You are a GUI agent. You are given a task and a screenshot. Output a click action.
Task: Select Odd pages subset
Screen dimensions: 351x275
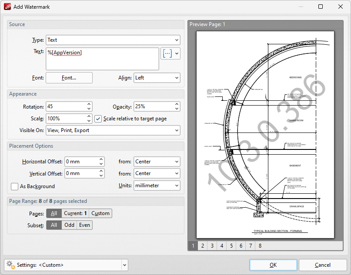tap(69, 225)
